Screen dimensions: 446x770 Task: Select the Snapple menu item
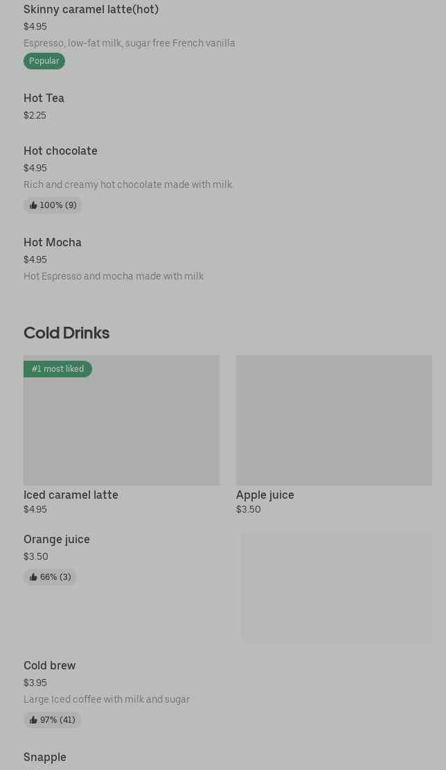click(45, 758)
